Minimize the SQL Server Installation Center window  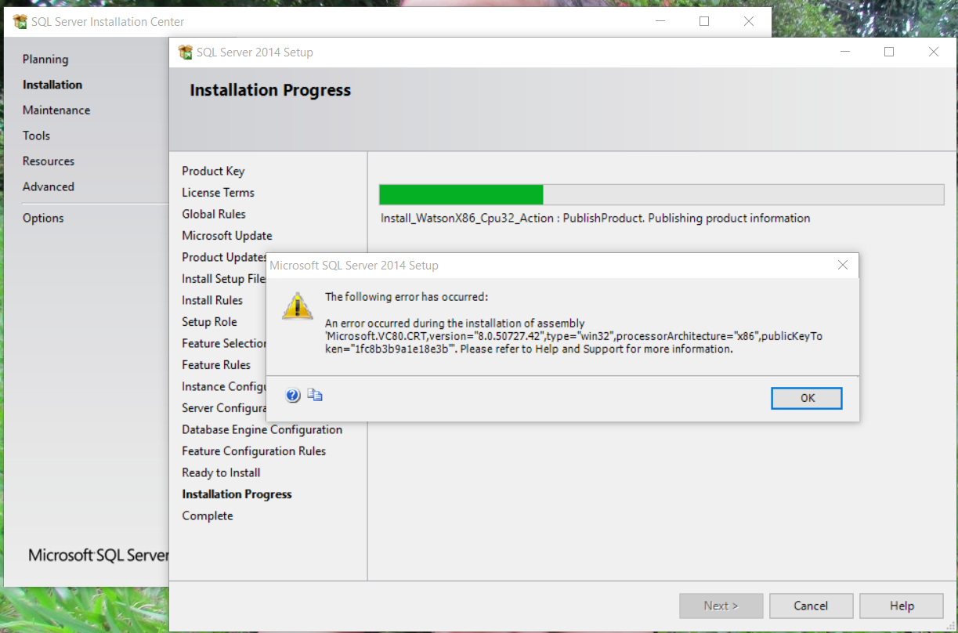(660, 22)
